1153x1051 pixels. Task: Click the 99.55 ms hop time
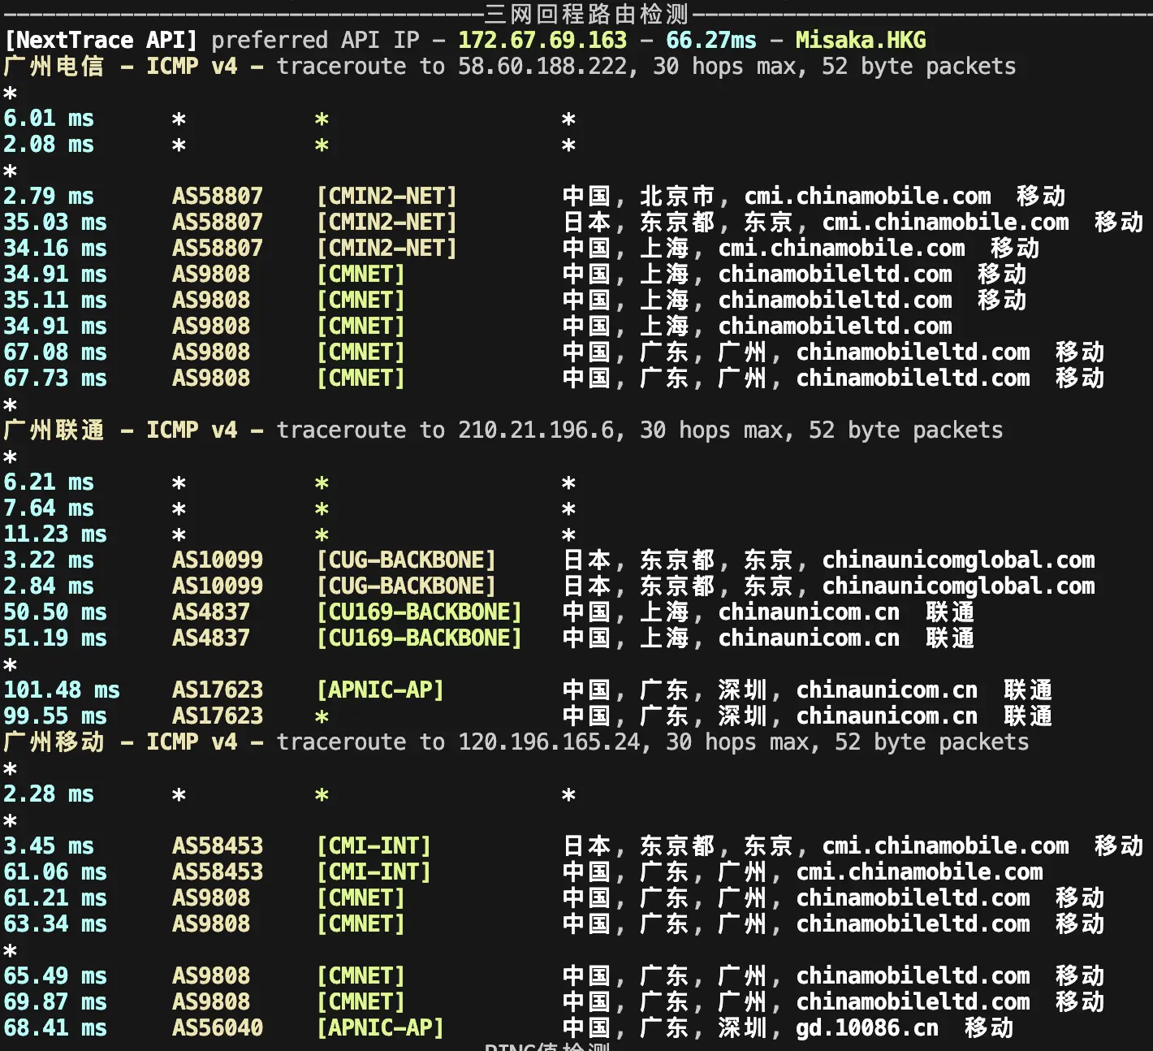55,716
